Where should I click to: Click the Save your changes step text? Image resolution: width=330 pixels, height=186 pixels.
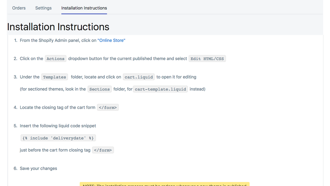38,168
